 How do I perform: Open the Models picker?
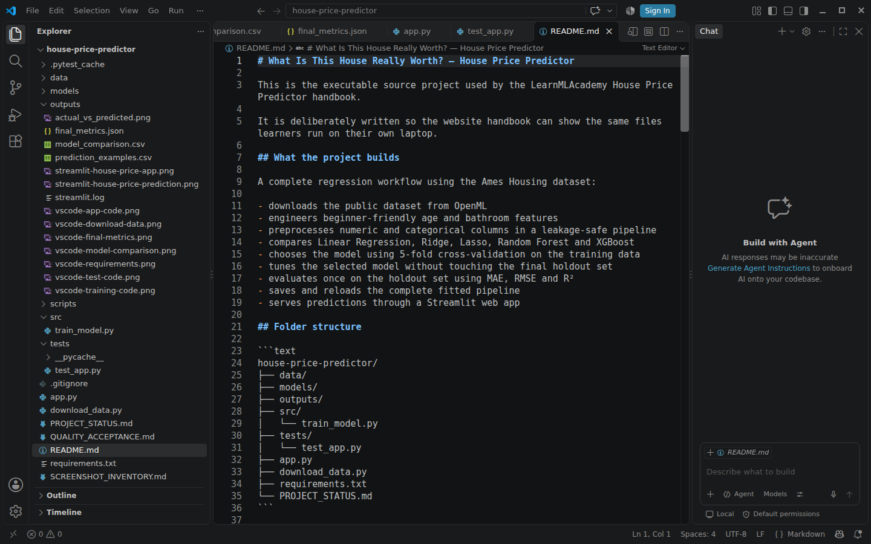coord(775,494)
